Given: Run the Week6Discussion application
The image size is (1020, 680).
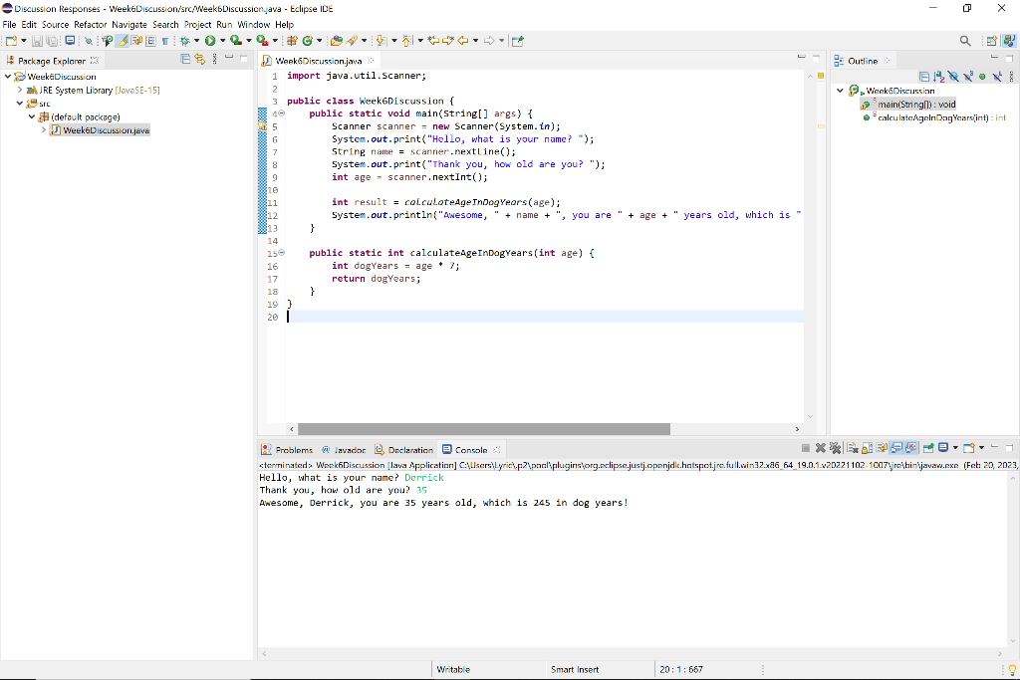Looking at the screenshot, I should [209, 40].
